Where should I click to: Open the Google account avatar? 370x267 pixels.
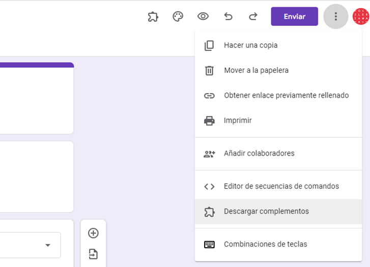point(360,16)
